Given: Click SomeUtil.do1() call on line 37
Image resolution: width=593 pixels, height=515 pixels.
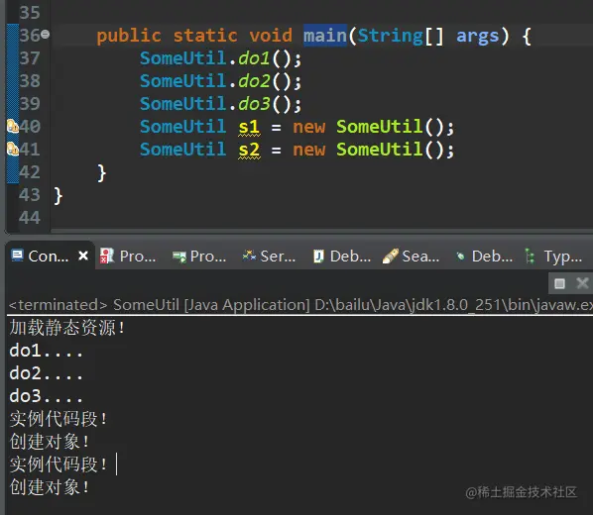Looking at the screenshot, I should click(x=220, y=58).
